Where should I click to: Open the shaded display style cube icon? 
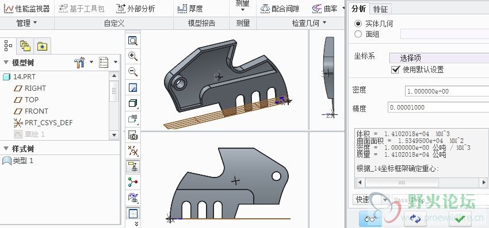(x=133, y=103)
